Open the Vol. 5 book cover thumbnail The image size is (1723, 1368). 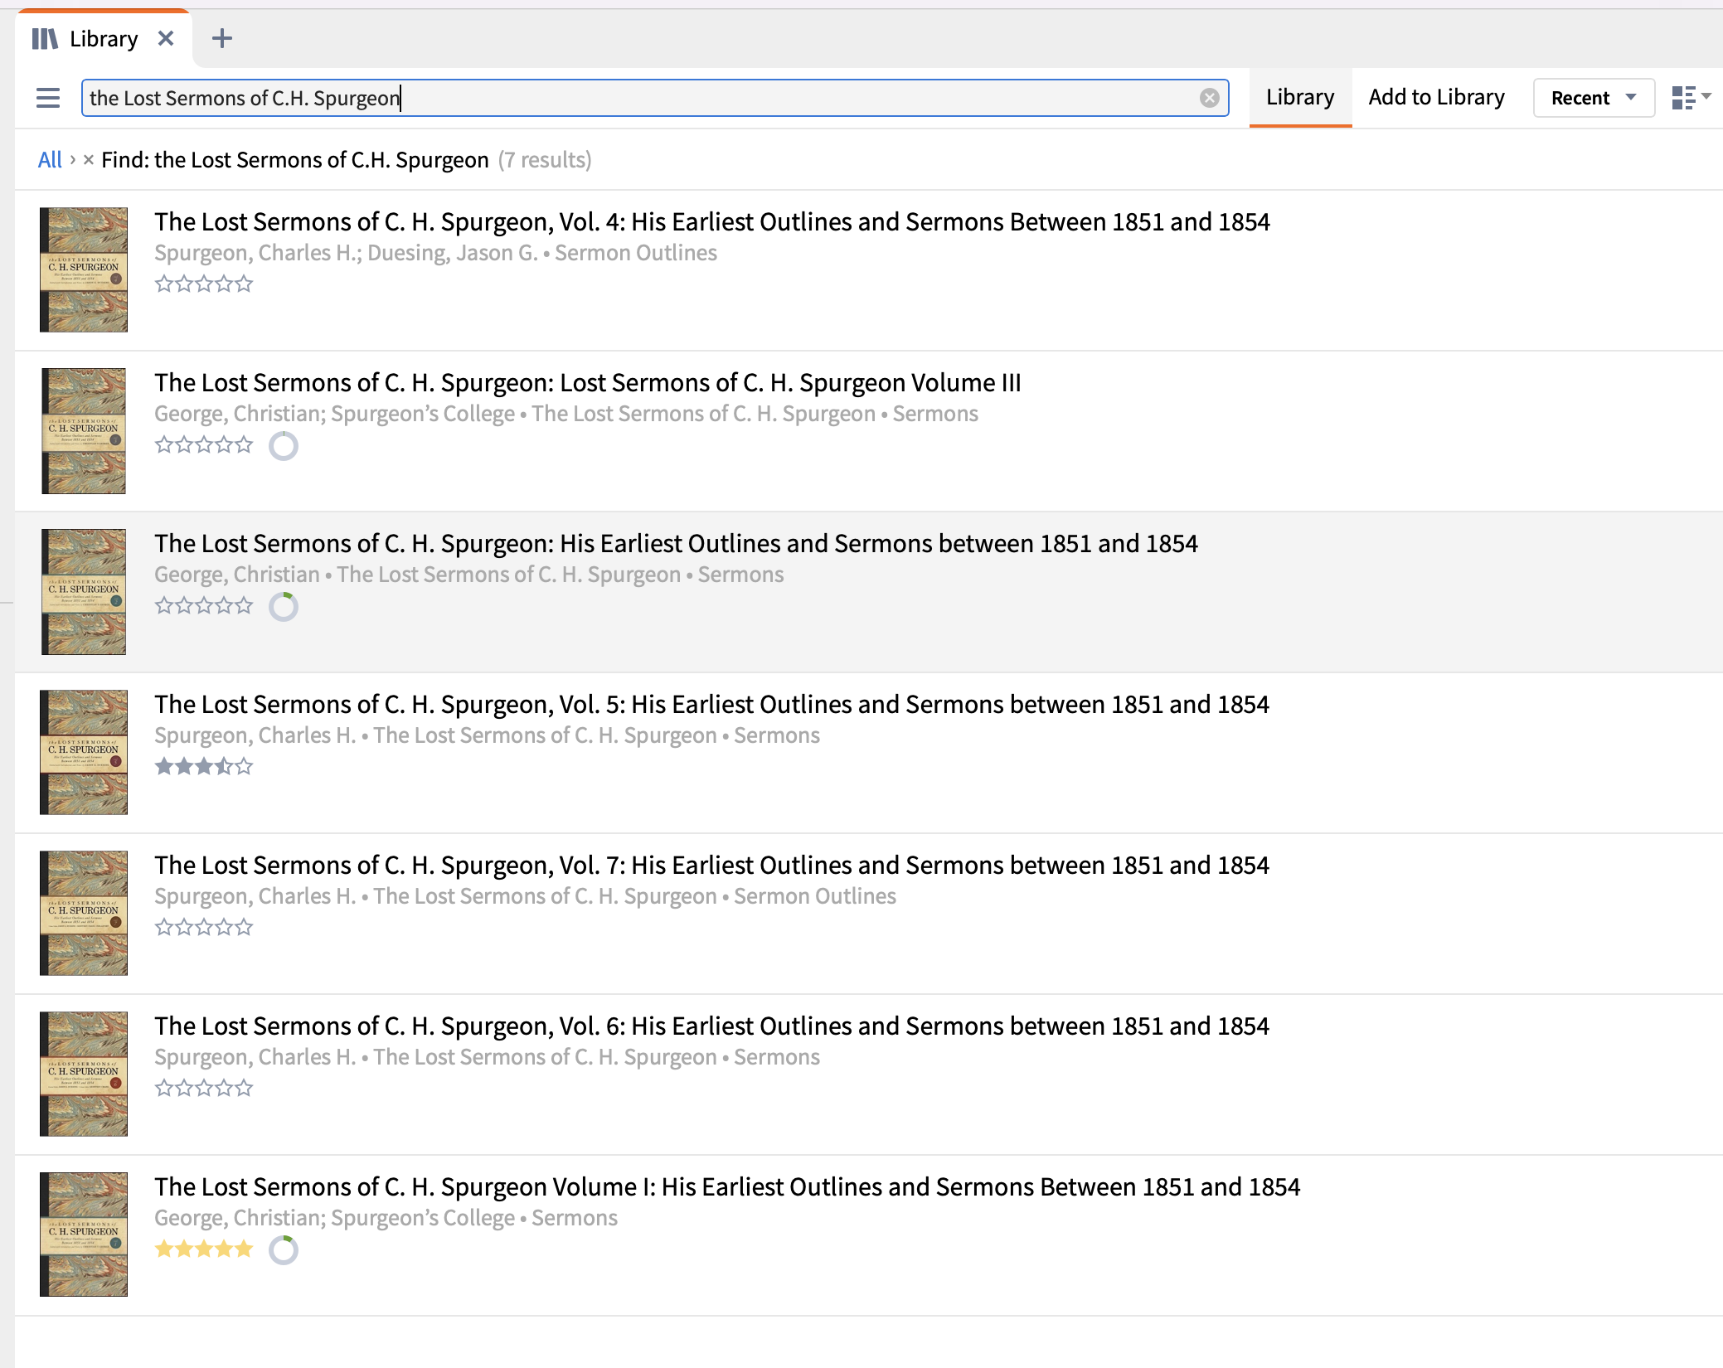coord(84,752)
